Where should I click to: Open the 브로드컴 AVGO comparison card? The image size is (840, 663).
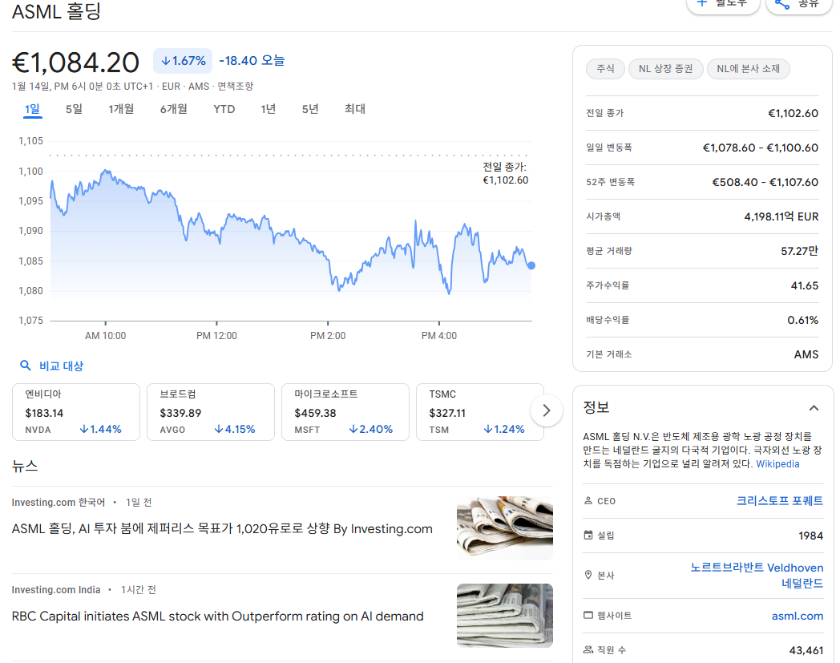(211, 411)
